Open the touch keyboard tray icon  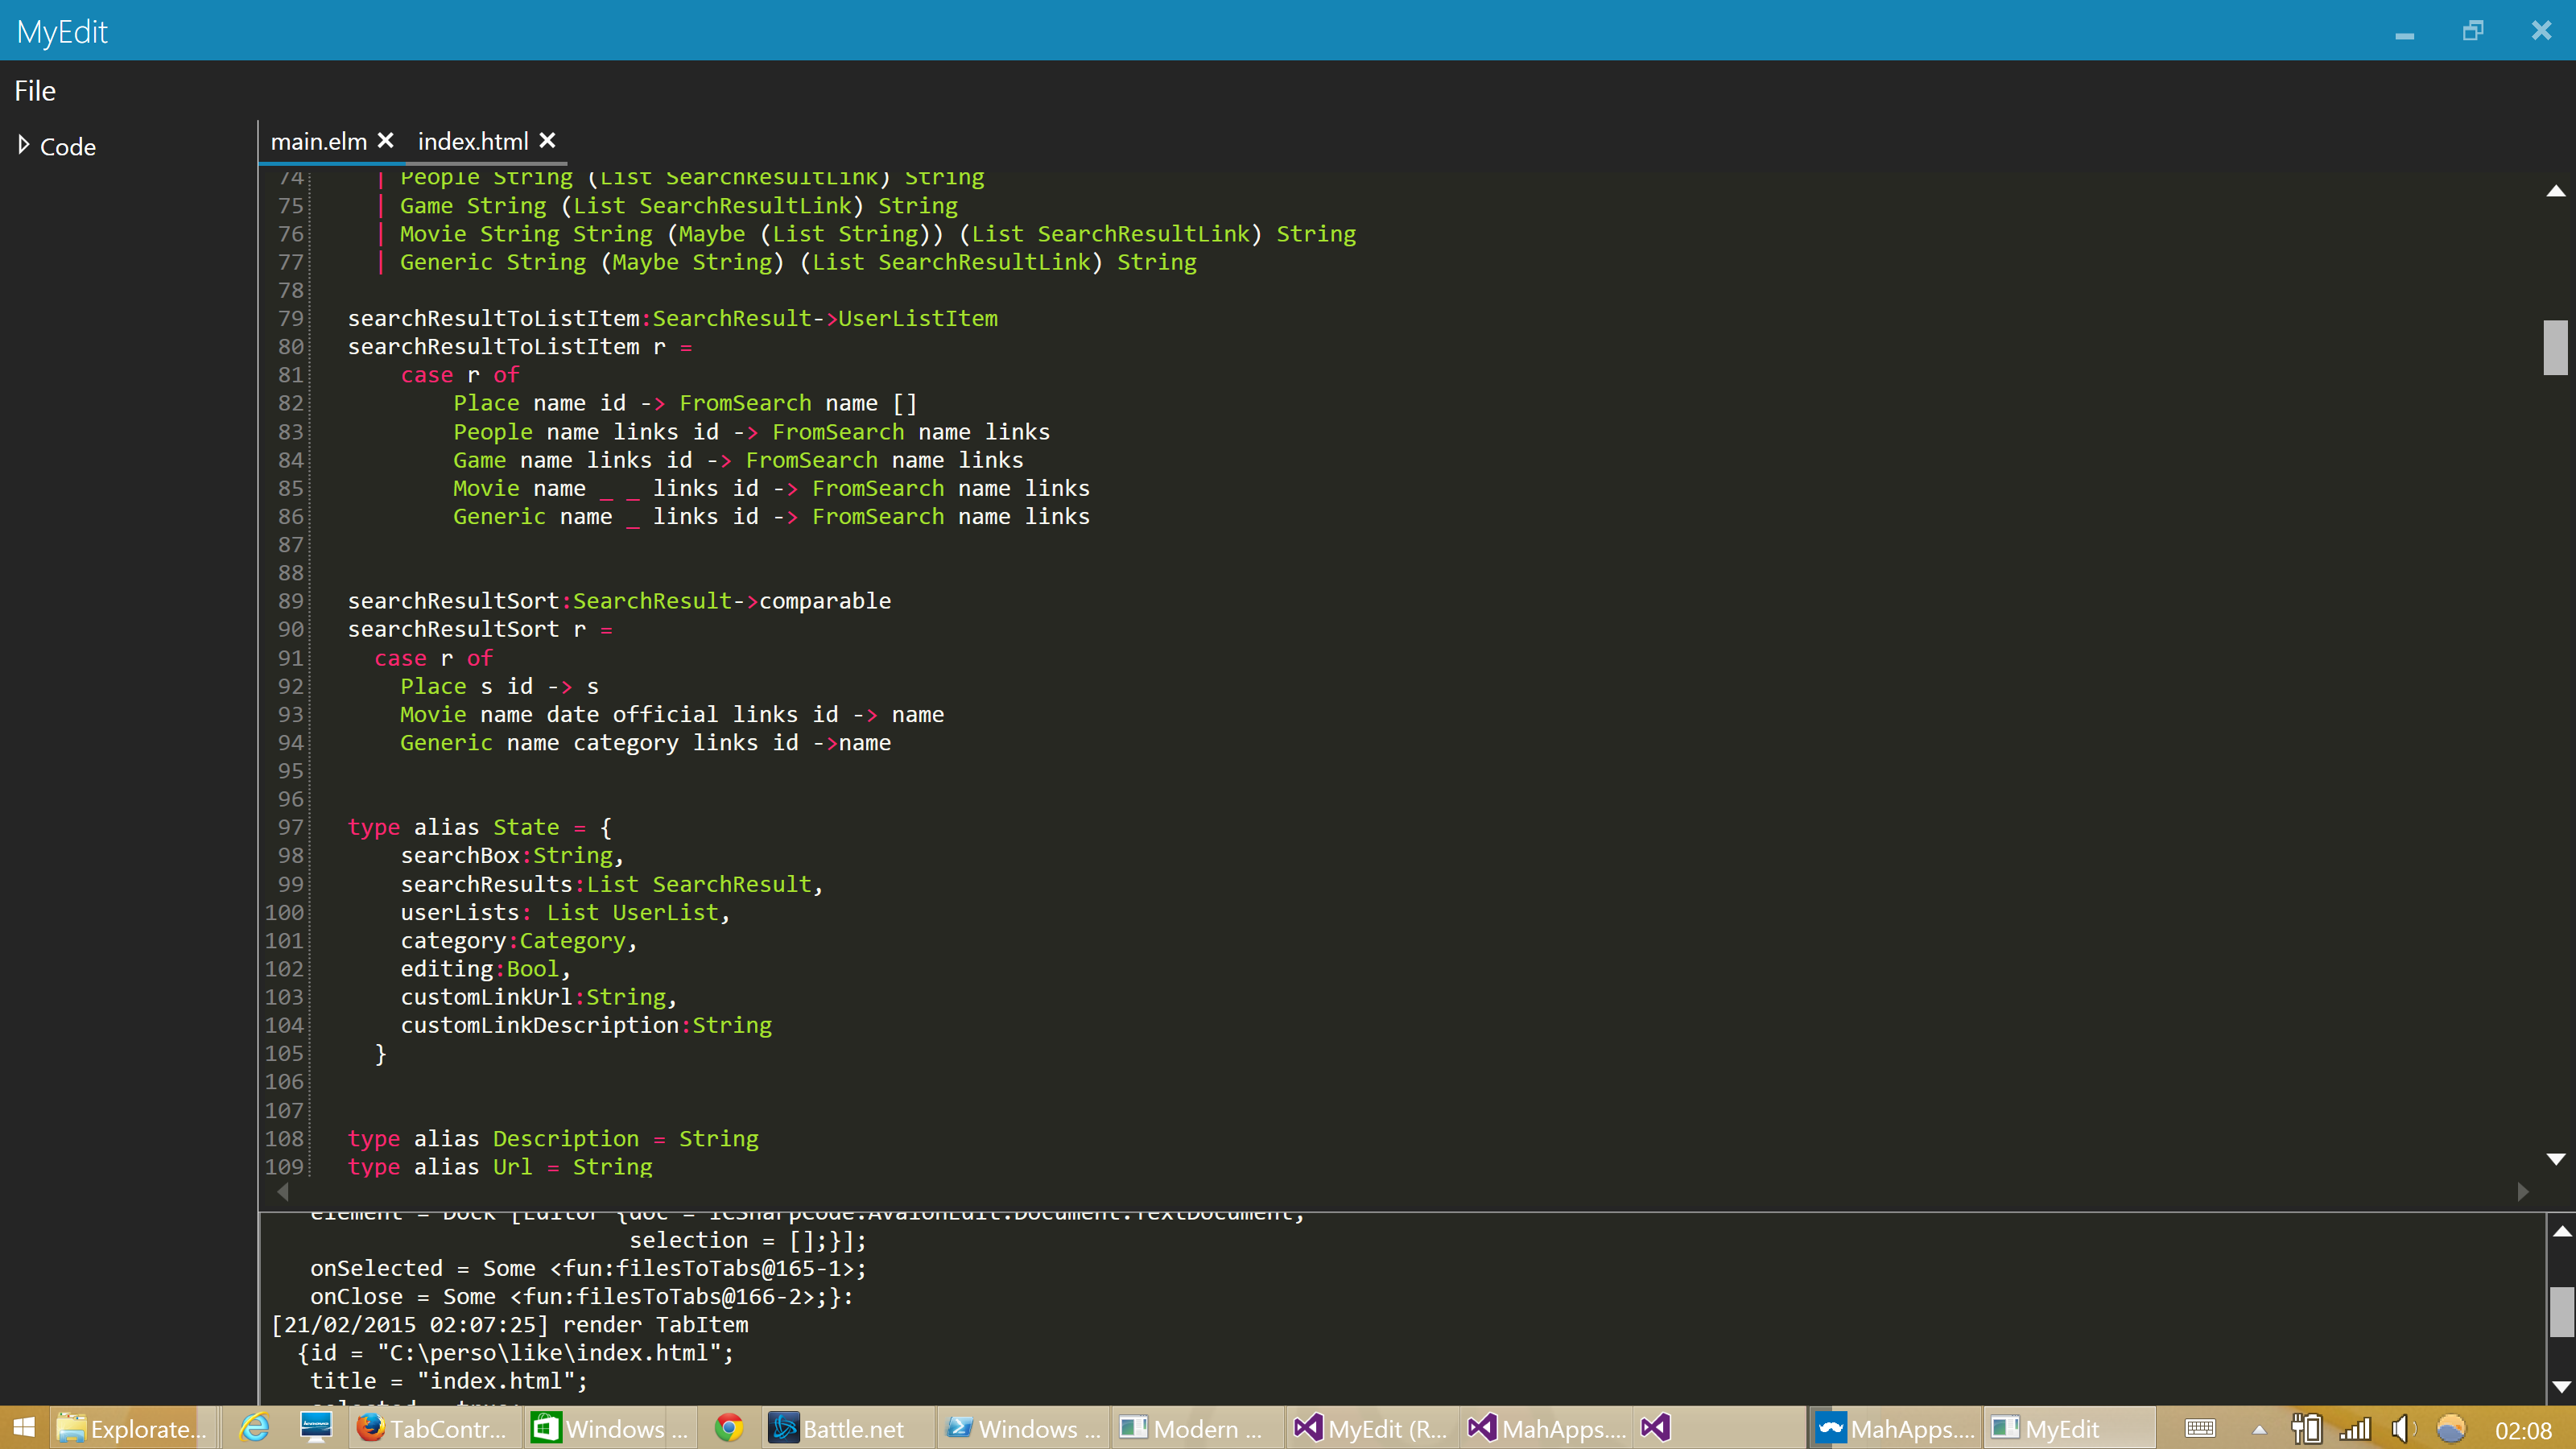click(x=2200, y=1428)
